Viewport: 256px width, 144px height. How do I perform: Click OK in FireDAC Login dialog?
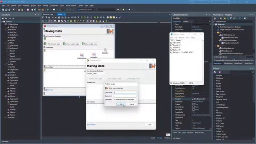[121, 104]
